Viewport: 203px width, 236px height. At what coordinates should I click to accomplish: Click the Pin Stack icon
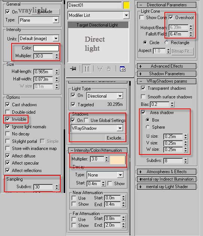pos(73,69)
